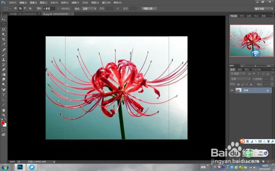Click the white background color swatch
This screenshot has height=171, width=275.
coord(5,125)
